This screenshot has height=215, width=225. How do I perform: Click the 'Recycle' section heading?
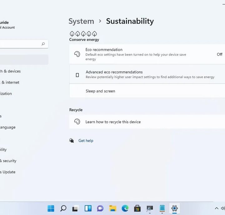(x=76, y=110)
